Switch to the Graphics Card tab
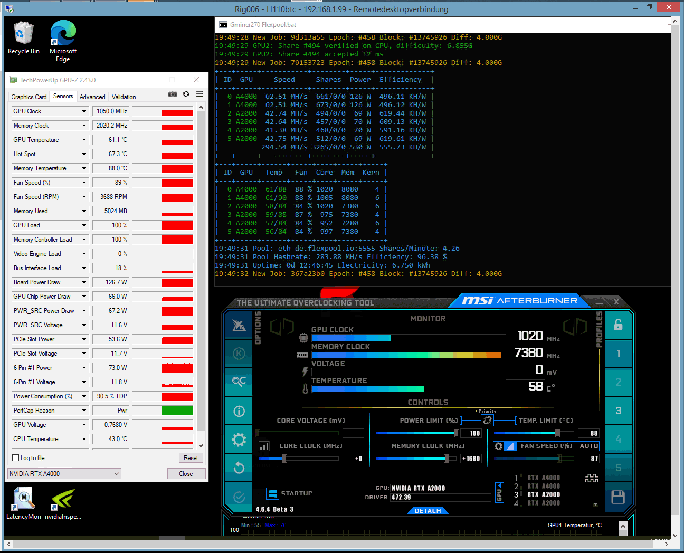 coord(29,97)
